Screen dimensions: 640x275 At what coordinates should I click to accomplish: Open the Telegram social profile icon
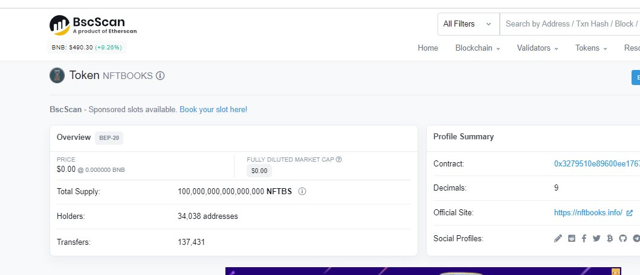636,238
